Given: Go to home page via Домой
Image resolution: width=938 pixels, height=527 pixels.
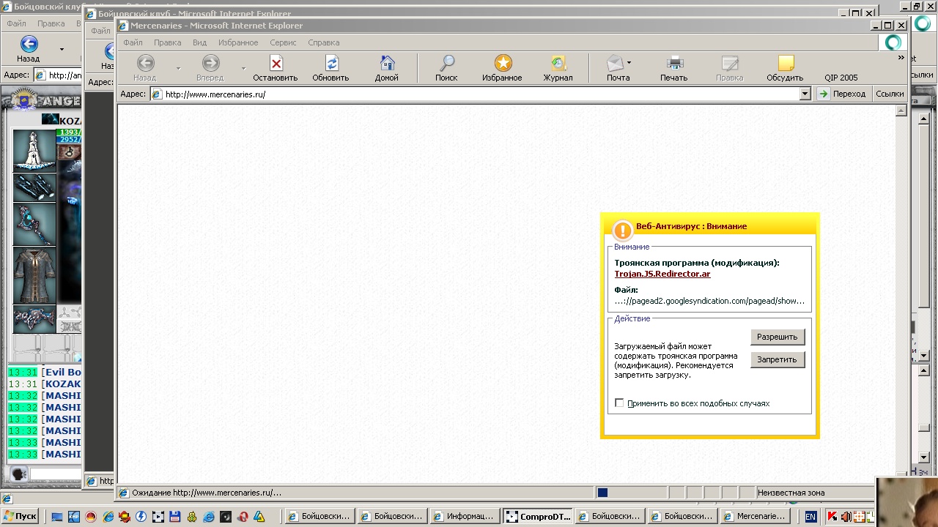Looking at the screenshot, I should (x=387, y=68).
